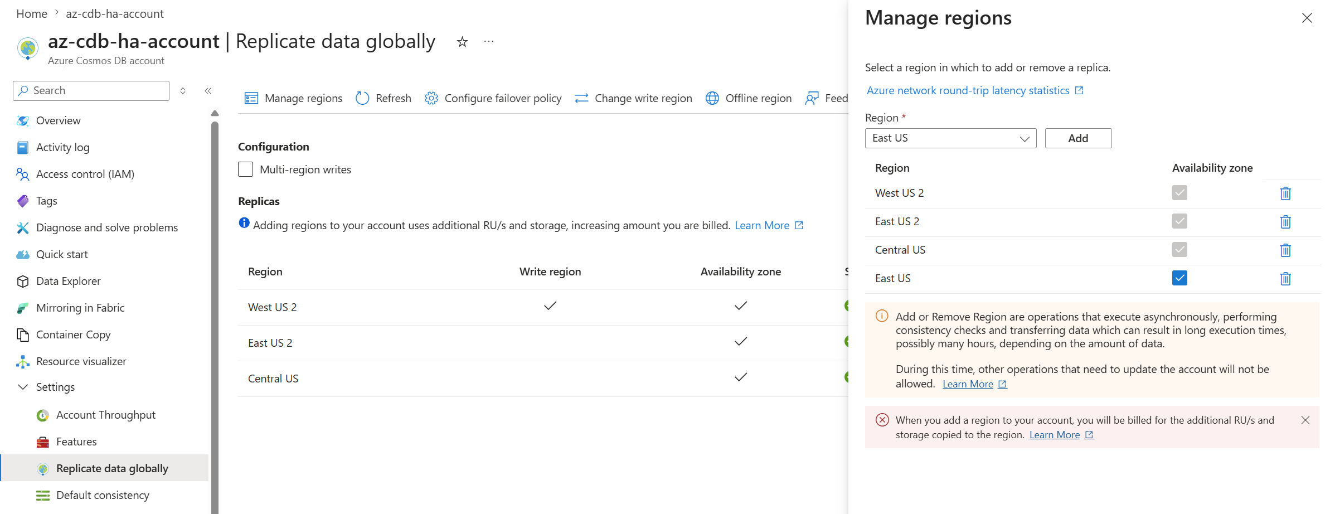This screenshot has width=1335, height=514.
Task: Enable Multi-region writes checkbox
Action: pyautogui.click(x=246, y=169)
